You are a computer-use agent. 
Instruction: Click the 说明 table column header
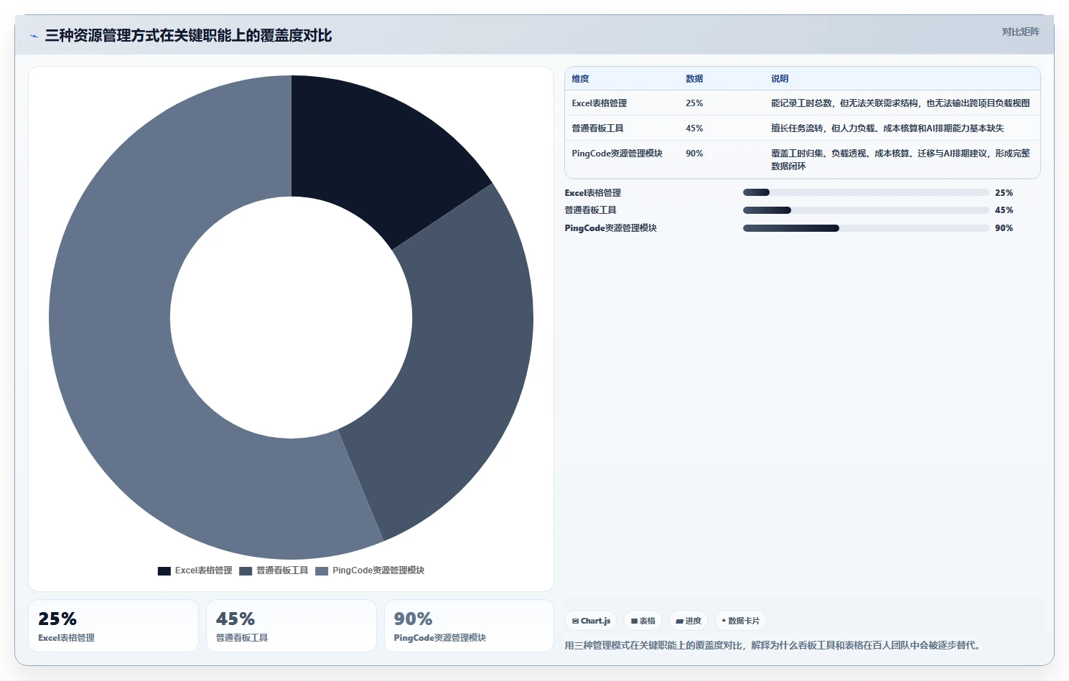click(780, 79)
